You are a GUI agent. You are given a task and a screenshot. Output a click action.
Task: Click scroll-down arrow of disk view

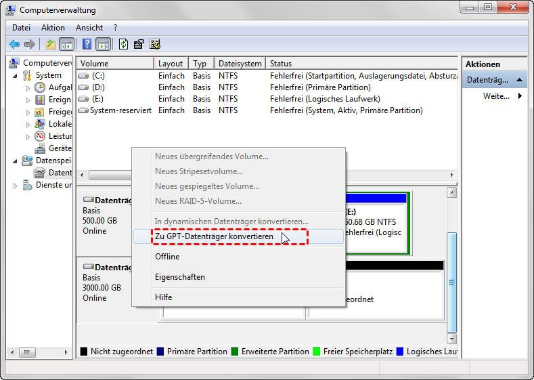coord(451,339)
